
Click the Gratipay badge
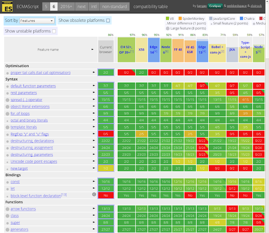(x=215, y=6)
